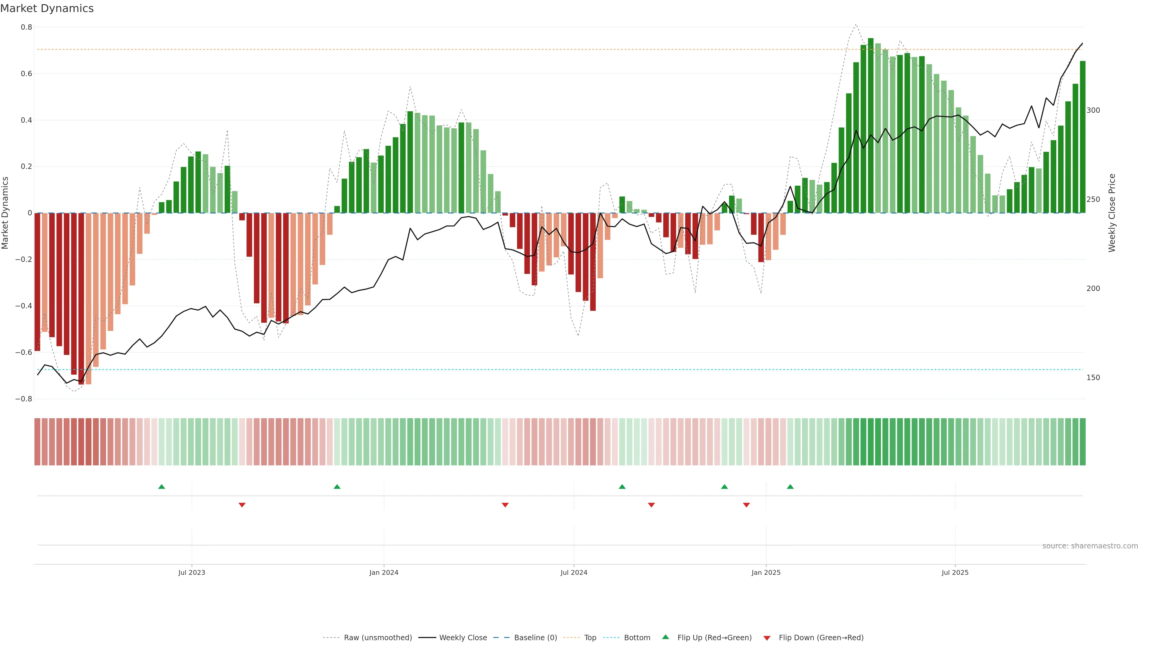Image resolution: width=1153 pixels, height=648 pixels.
Task: Toggle the Weekly Close legend entry
Action: (463, 638)
